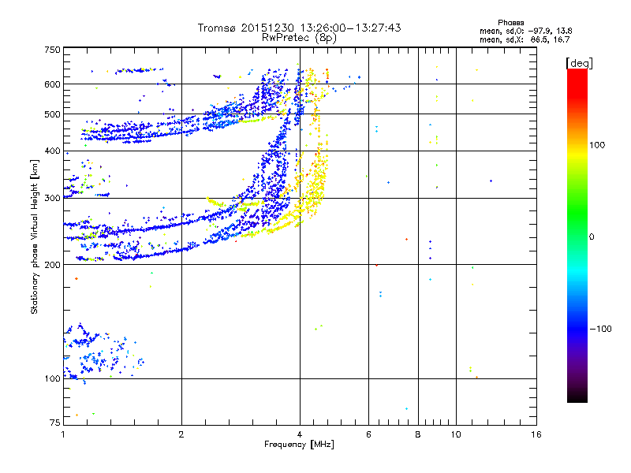Screen dimensions: 631x473
Task: Click the x-axis tick label "2"
Action: pos(181,434)
